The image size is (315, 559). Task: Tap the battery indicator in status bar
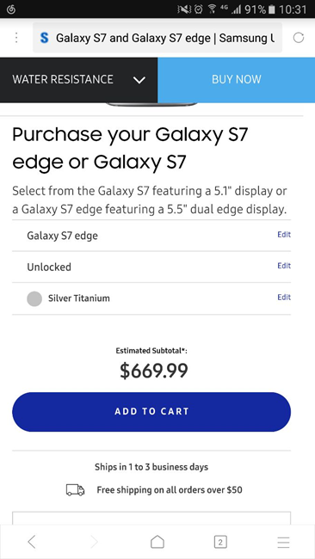click(272, 9)
